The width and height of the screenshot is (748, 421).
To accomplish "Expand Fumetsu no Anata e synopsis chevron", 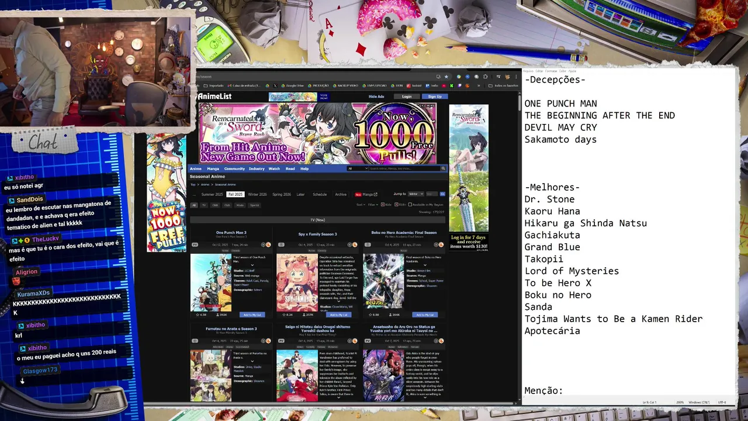I will click(252, 361).
